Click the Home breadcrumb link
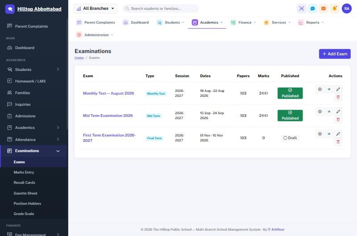This screenshot has width=357, height=236. [x=79, y=58]
